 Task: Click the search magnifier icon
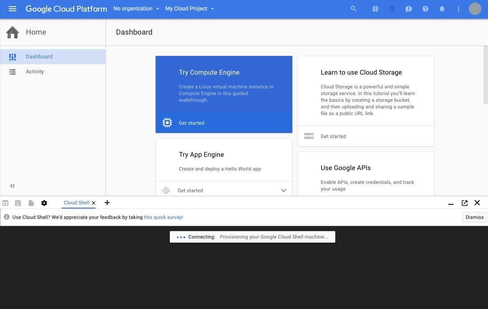click(x=353, y=9)
